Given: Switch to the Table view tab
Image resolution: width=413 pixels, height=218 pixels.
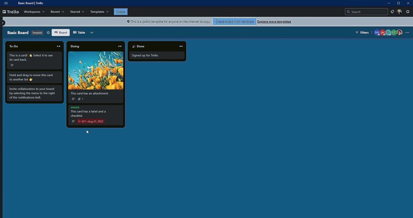Looking at the screenshot, I should pos(79,33).
